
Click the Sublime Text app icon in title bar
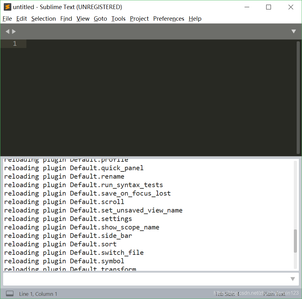(x=7, y=7)
